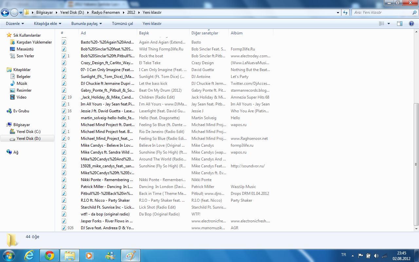Click music file icon for Jasper Forks row
This screenshot has height=262, width=419.
64,221
